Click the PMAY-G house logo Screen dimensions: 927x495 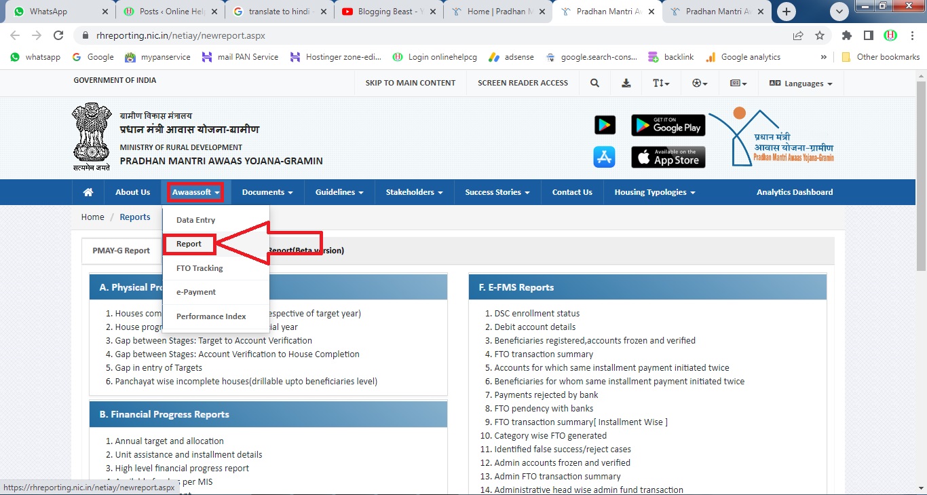tap(772, 136)
